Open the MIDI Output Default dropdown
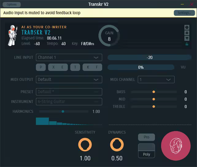Viewport: 197px width, 167px height. [69, 79]
